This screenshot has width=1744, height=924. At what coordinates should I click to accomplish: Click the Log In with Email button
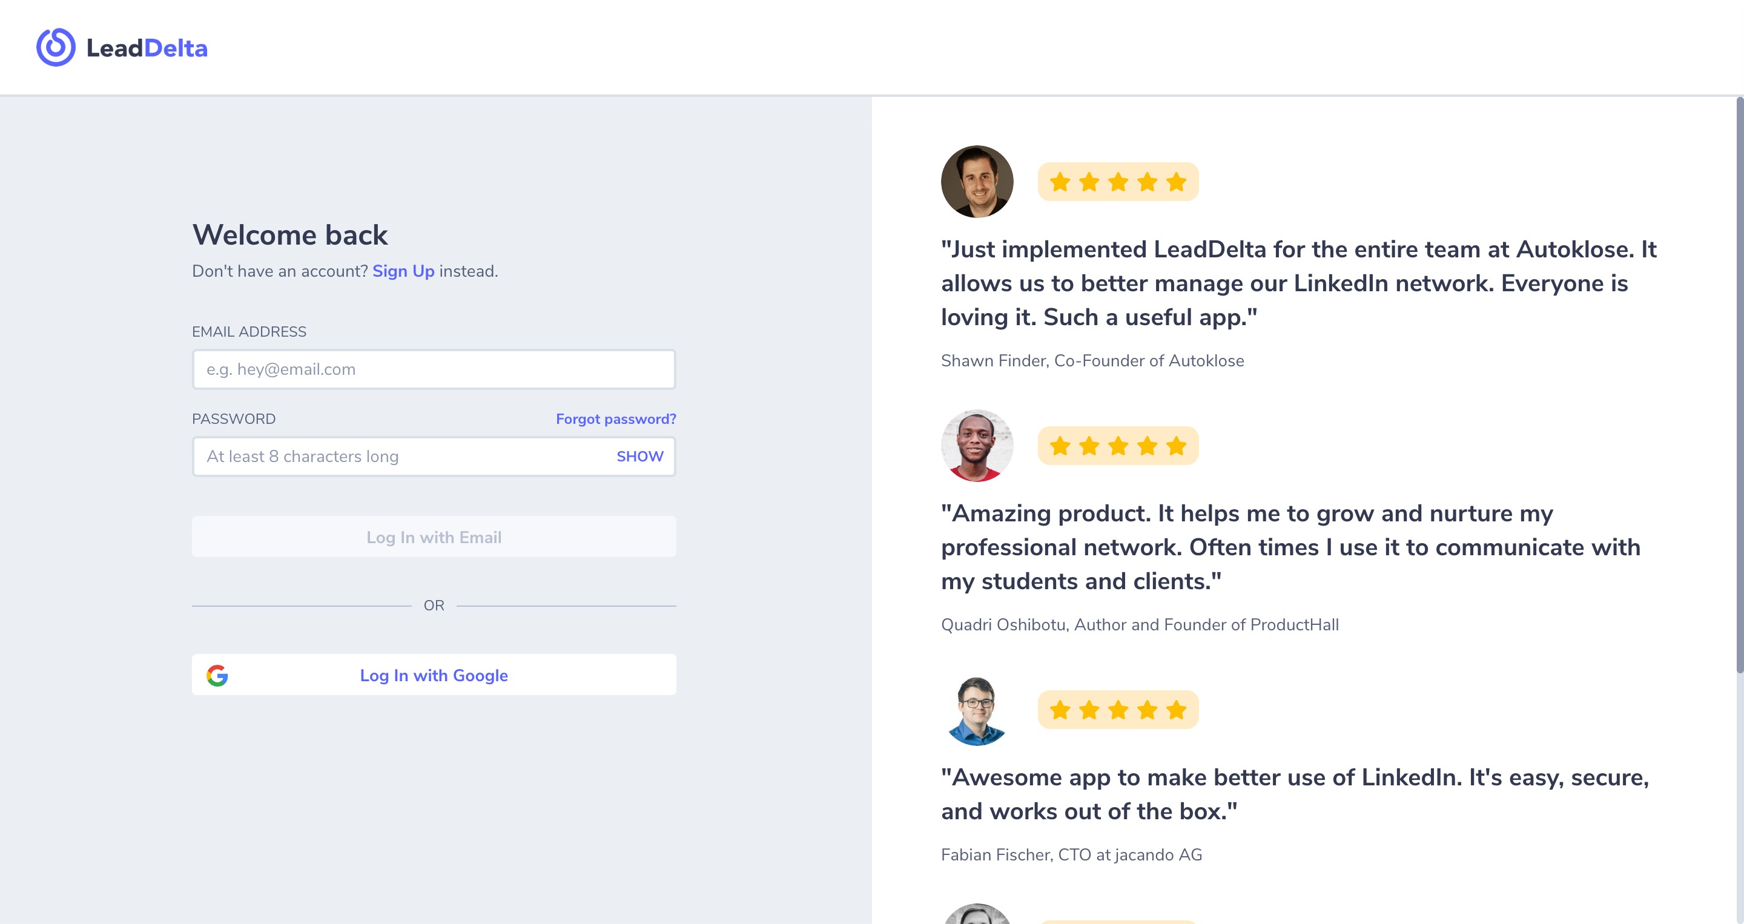434,537
